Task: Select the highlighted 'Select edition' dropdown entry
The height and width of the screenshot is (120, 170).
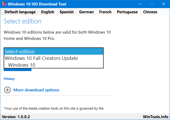Action: coord(54,52)
